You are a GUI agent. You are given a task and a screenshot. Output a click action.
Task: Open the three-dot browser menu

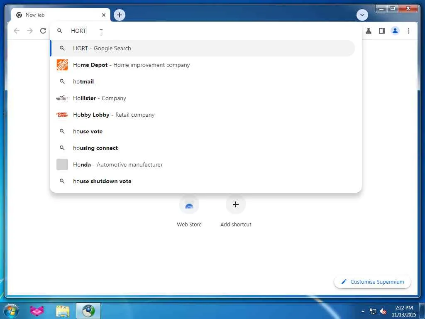click(x=408, y=31)
